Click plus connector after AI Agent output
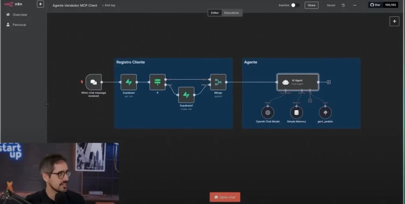Image resolution: width=405 pixels, height=204 pixels. point(329,82)
